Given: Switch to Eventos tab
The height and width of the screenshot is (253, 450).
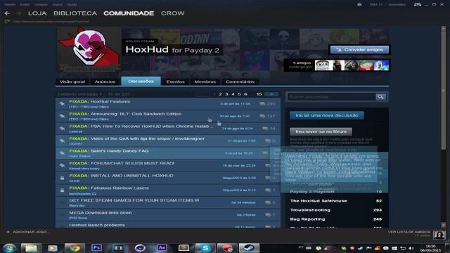Looking at the screenshot, I should 175,82.
